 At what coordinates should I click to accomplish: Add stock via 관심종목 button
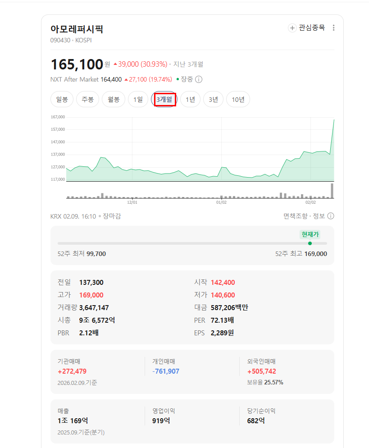306,27
